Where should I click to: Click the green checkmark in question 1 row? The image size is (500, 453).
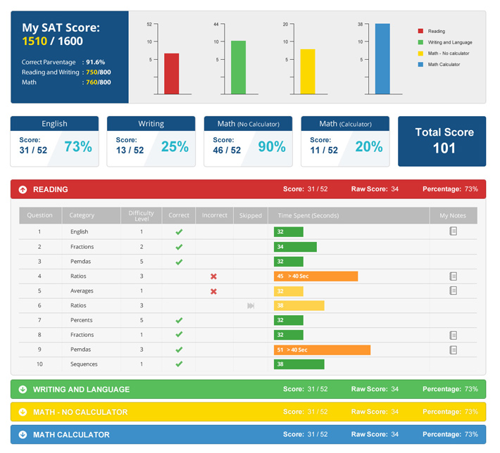(179, 232)
